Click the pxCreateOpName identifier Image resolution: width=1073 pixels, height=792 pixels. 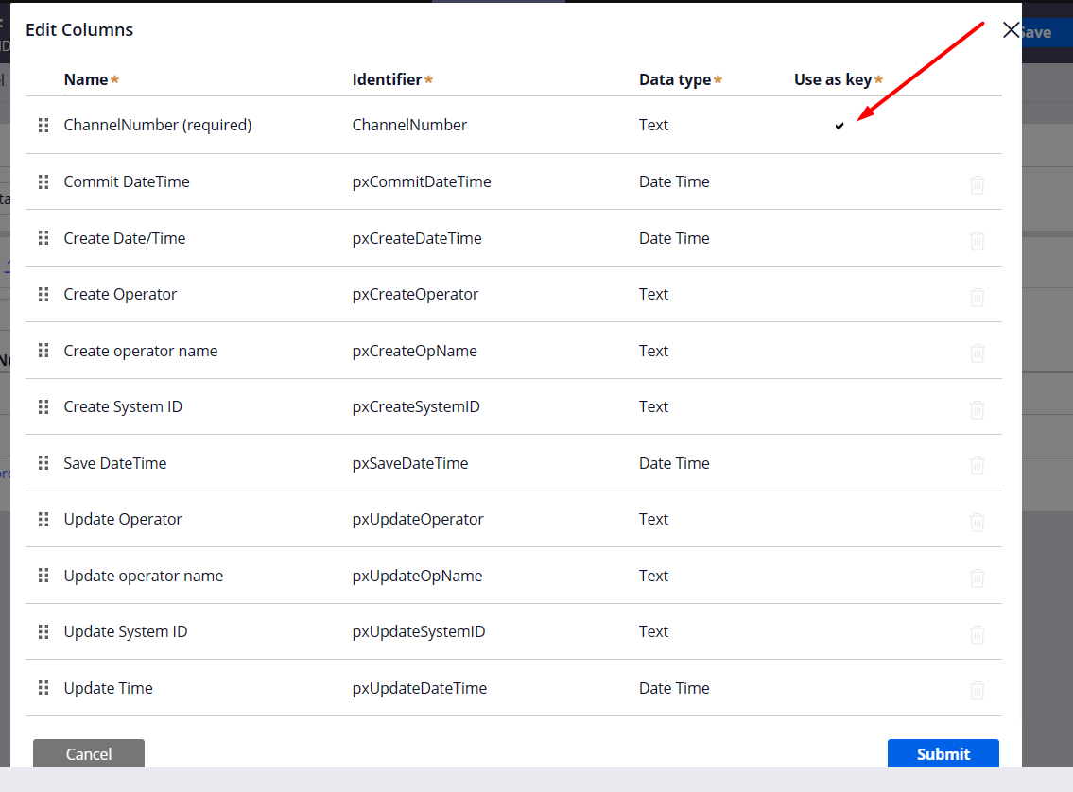[x=415, y=351]
